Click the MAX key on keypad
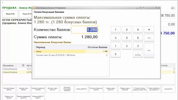 [x=149, y=38]
